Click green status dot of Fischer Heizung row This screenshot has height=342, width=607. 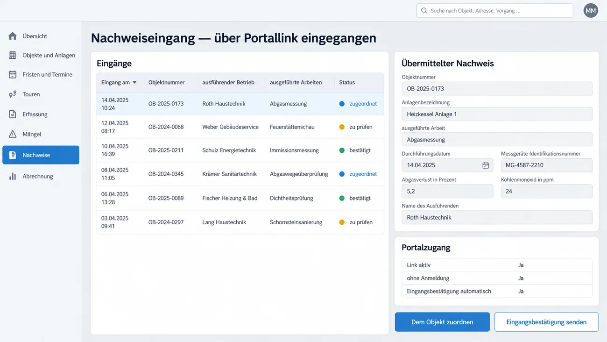click(342, 198)
